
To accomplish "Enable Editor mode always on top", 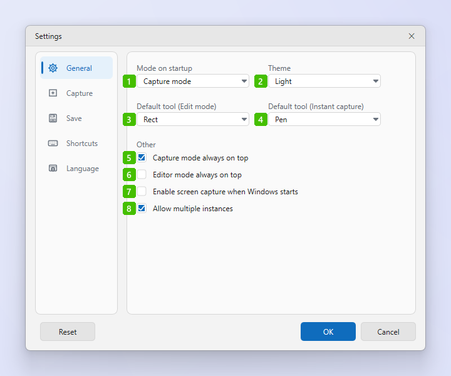I will point(142,174).
